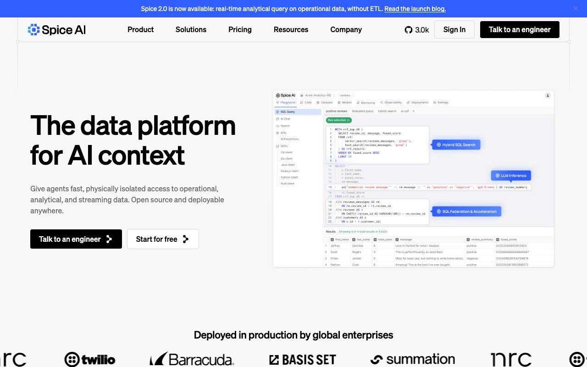The width and height of the screenshot is (587, 367).
Task: Go to the Pricing page
Action: pyautogui.click(x=240, y=29)
